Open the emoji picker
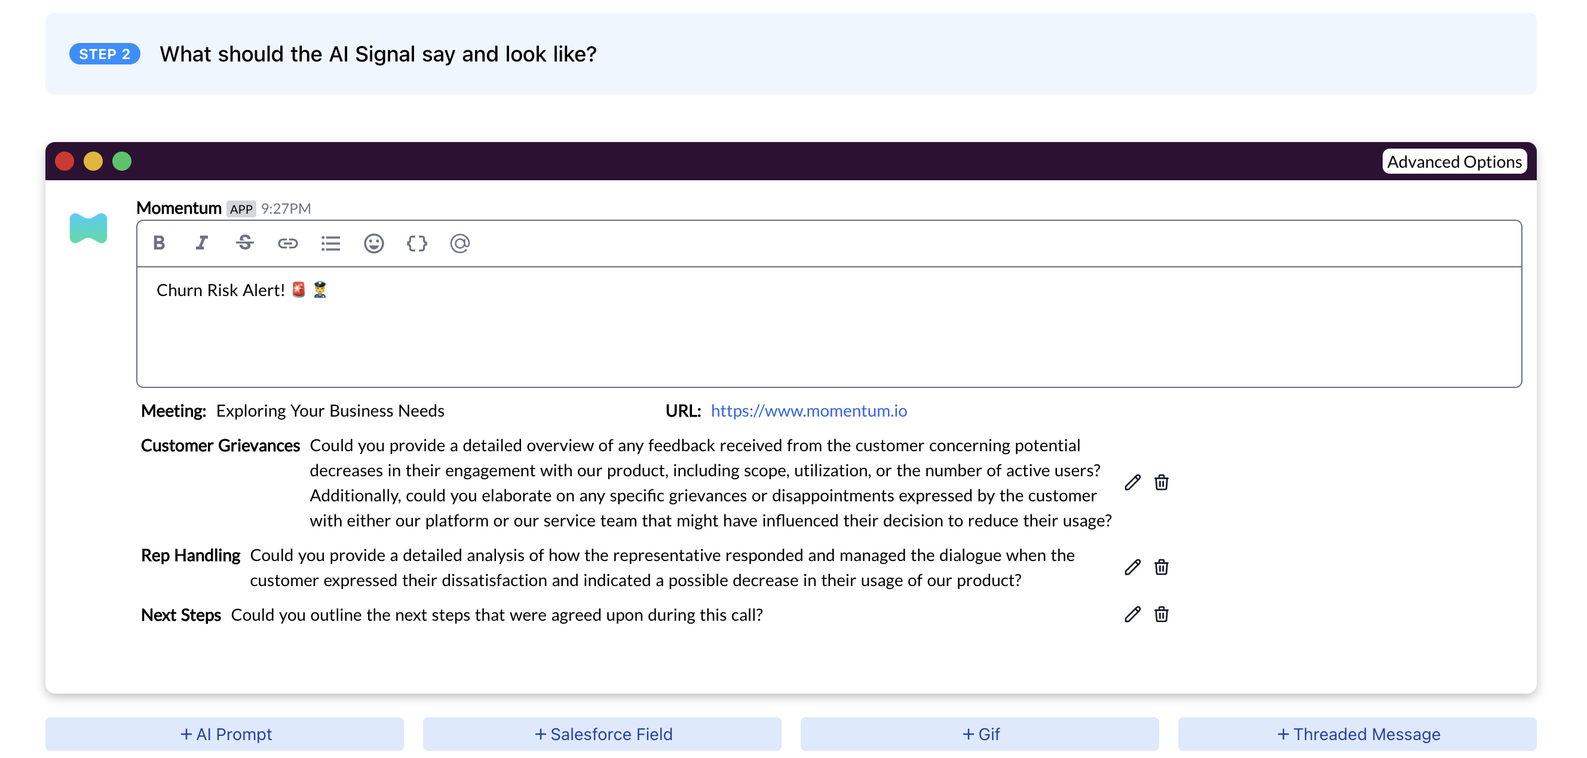Viewport: 1587px width, 758px height. (x=374, y=244)
